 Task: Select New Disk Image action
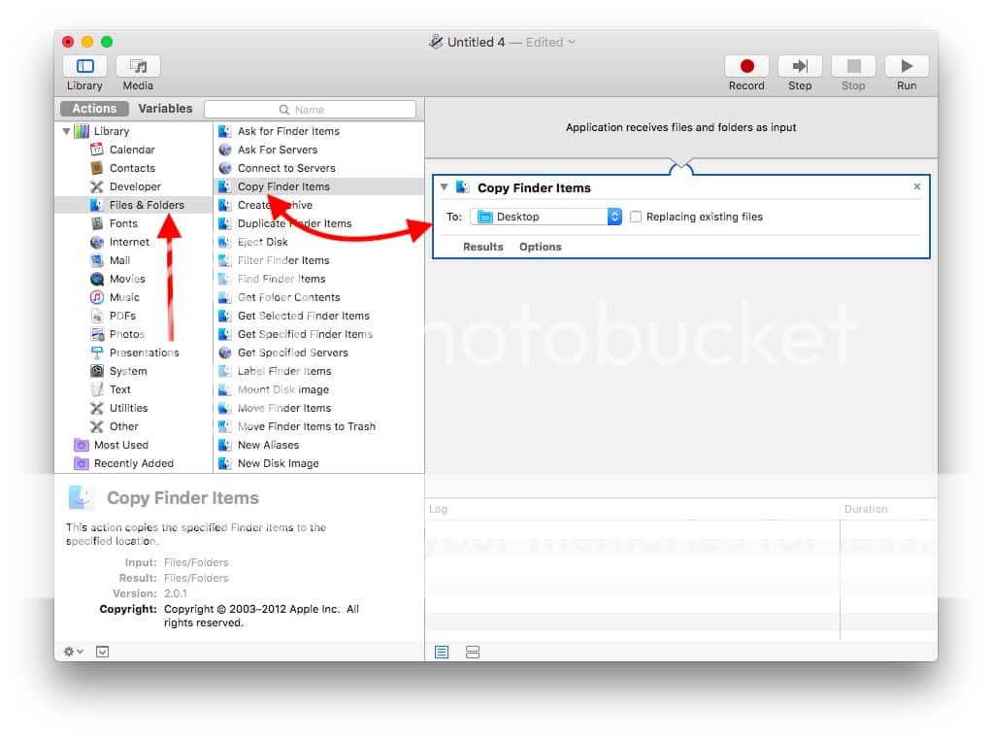tap(318, 463)
